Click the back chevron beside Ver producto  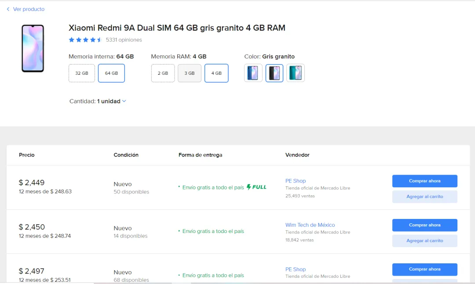click(x=8, y=9)
